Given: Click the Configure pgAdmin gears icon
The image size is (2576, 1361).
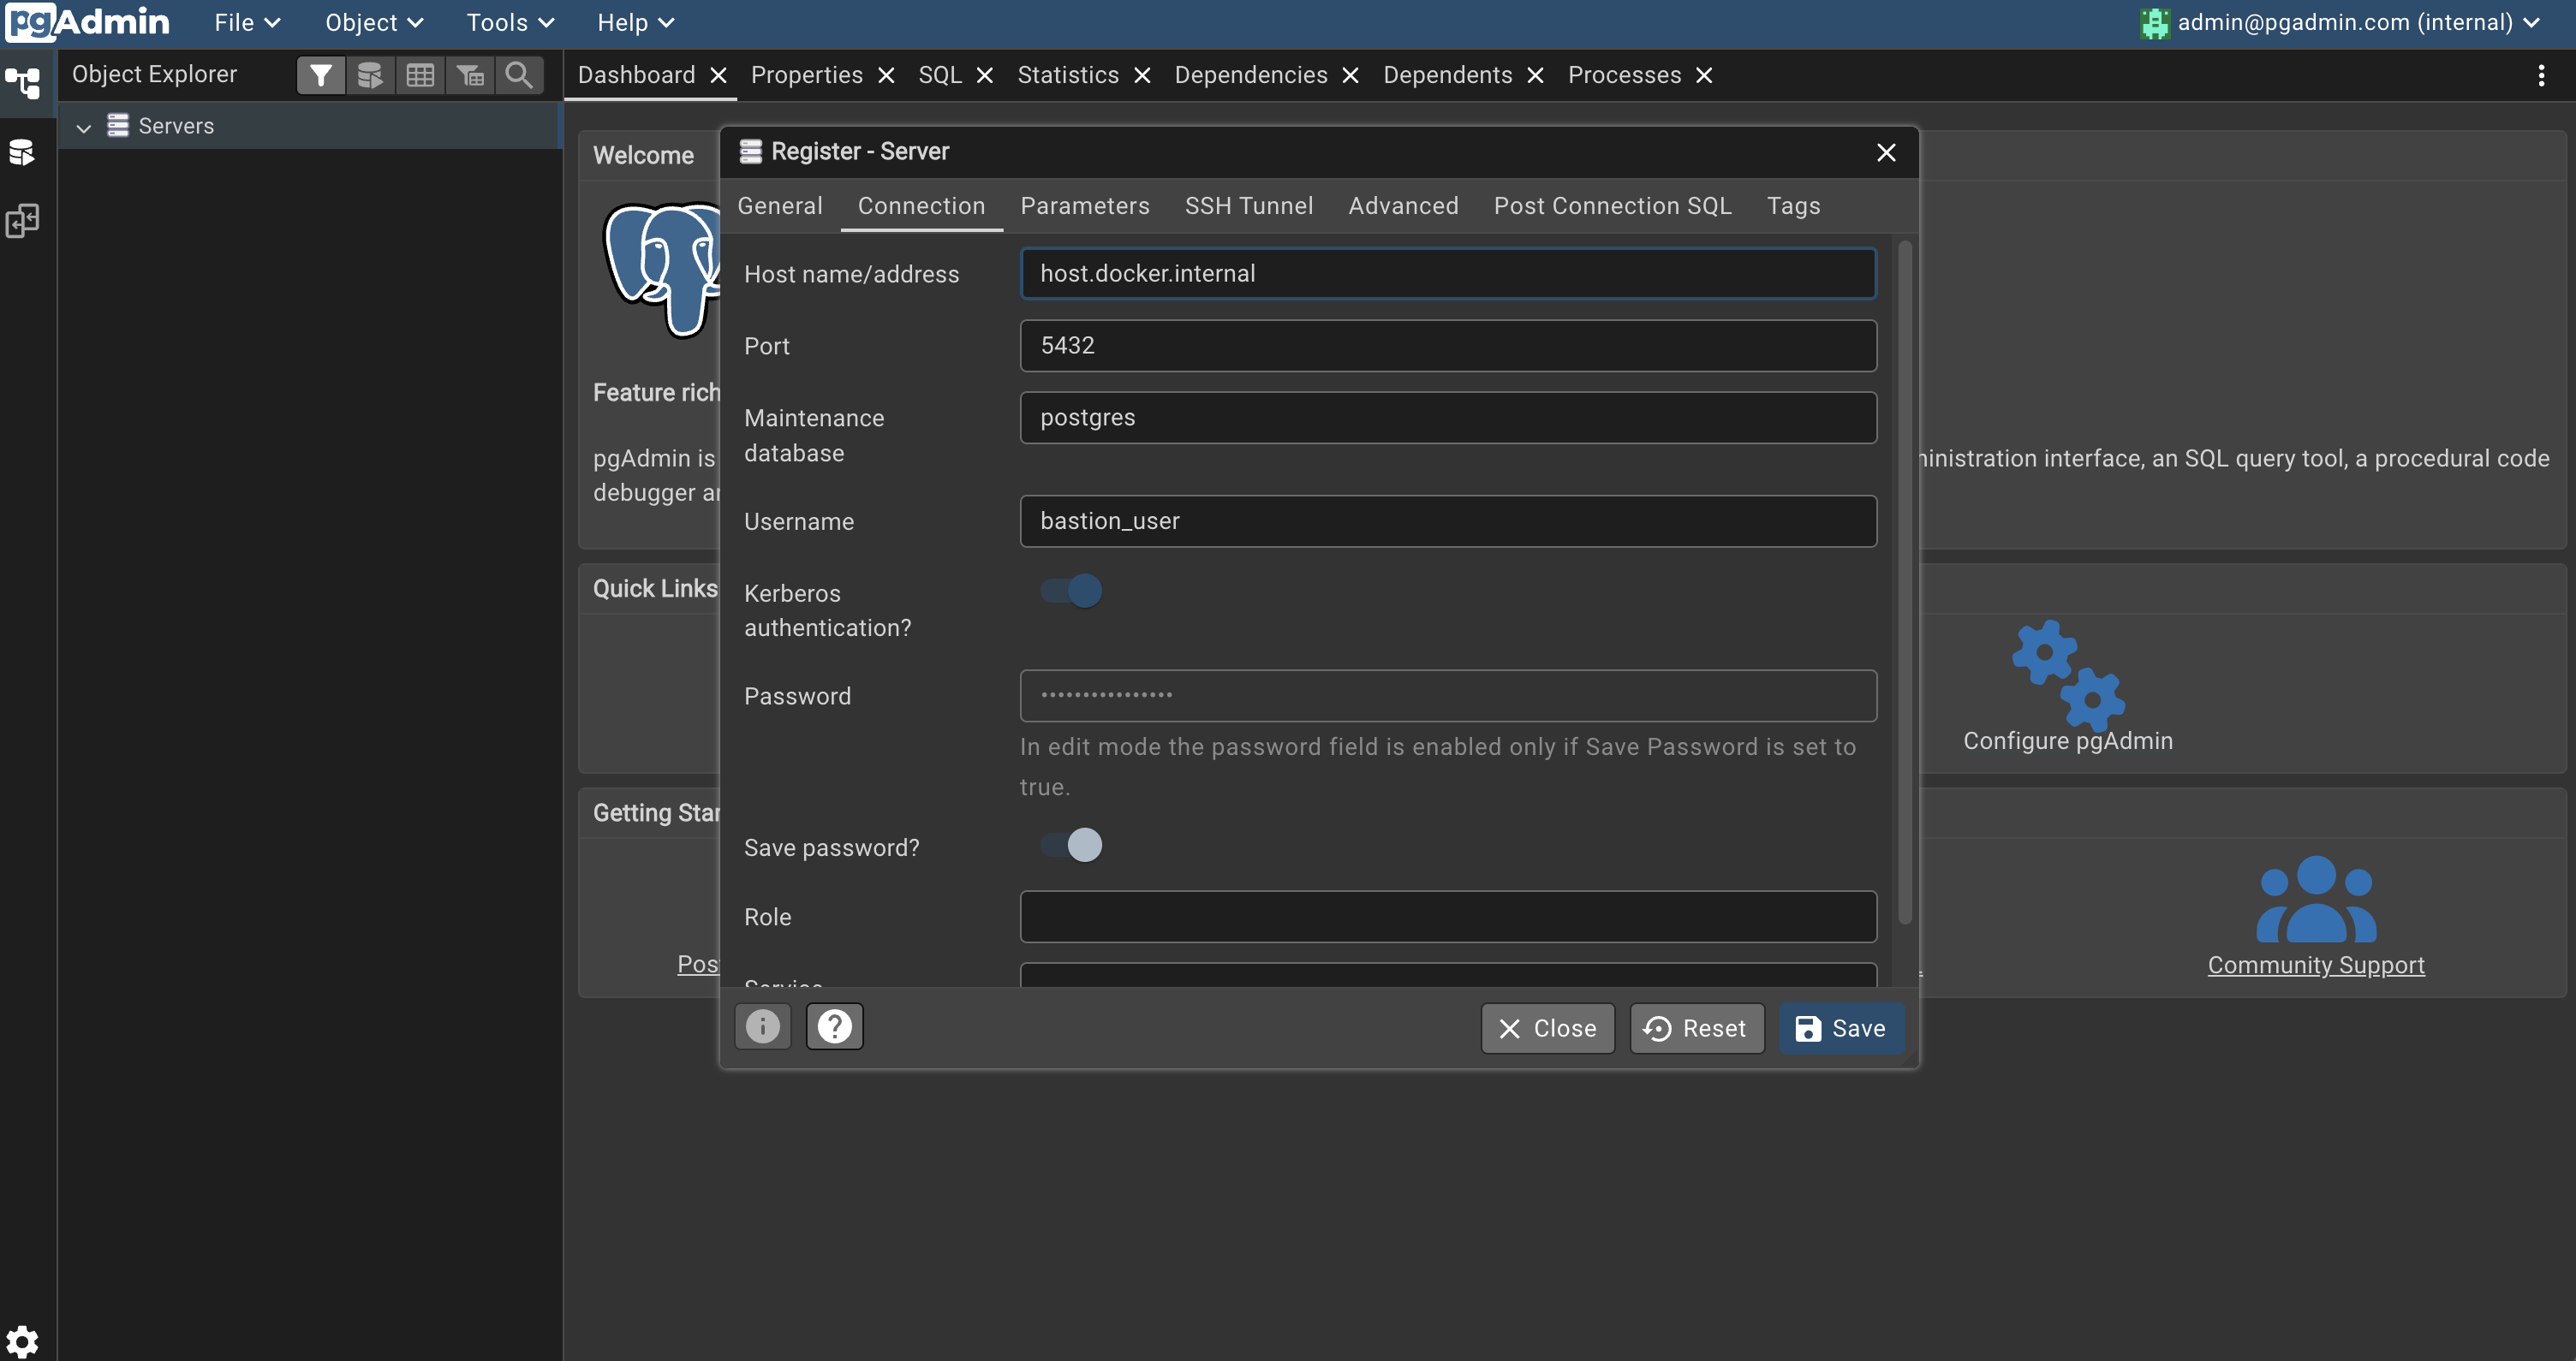Looking at the screenshot, I should coord(2068,675).
